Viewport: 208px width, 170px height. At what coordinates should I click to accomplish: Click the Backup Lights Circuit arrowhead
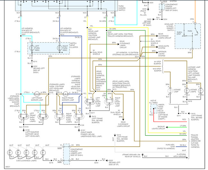(x=167, y=127)
